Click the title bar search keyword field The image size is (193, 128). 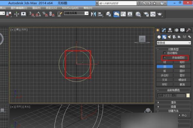(117, 3)
